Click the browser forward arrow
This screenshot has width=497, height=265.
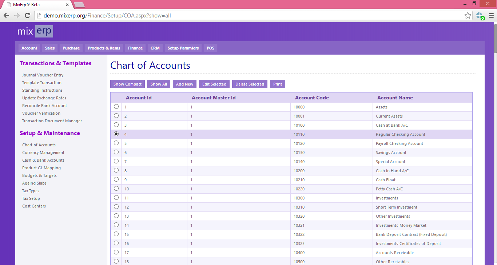(17, 16)
